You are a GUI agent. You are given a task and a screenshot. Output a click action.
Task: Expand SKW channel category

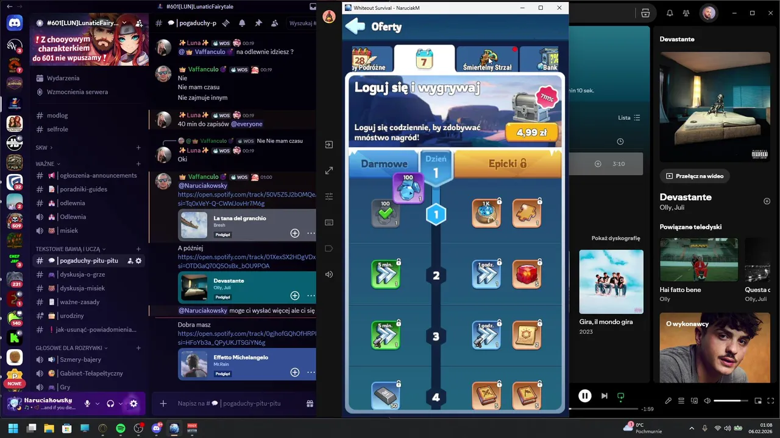(x=44, y=147)
